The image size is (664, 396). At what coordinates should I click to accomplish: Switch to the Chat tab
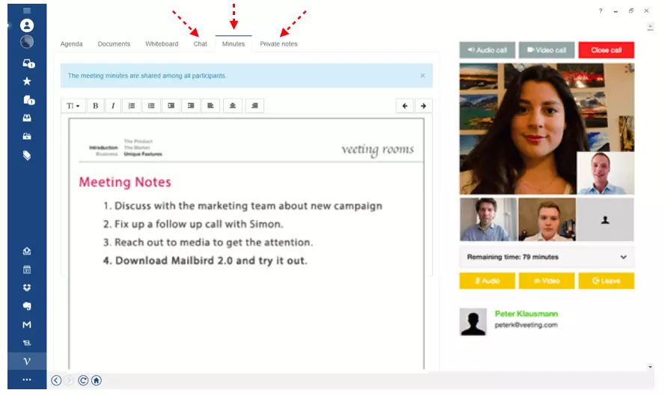(x=201, y=44)
